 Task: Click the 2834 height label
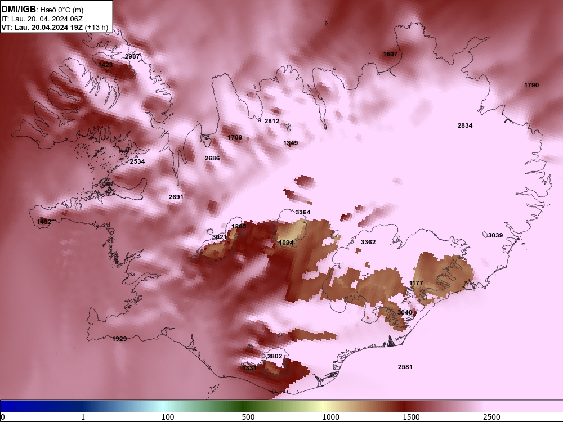pos(465,125)
